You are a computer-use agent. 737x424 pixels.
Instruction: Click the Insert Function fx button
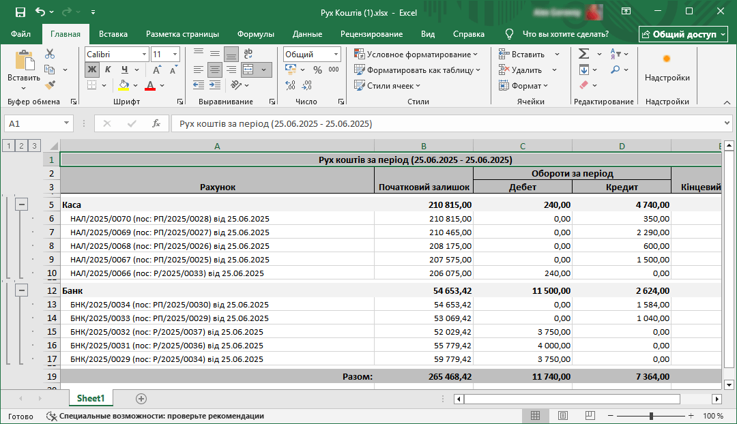point(156,123)
